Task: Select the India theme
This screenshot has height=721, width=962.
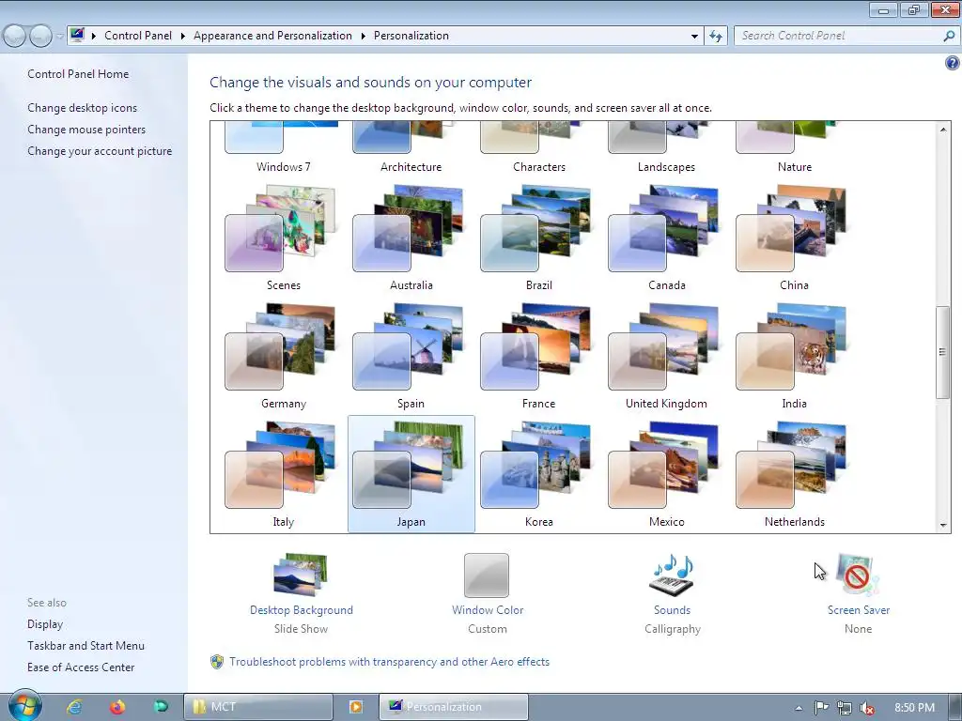Action: (794, 358)
